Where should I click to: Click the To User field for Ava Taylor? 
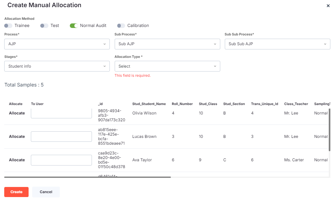61,160
